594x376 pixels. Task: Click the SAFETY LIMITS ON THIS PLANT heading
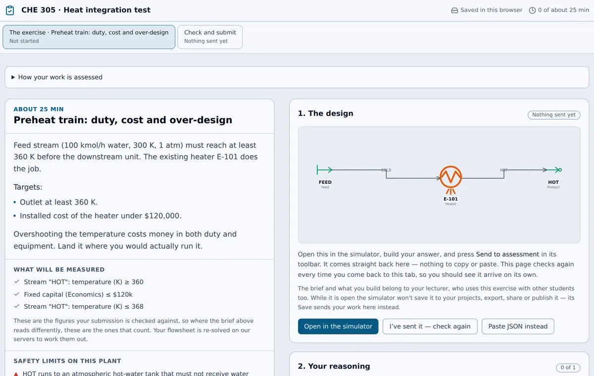click(67, 361)
